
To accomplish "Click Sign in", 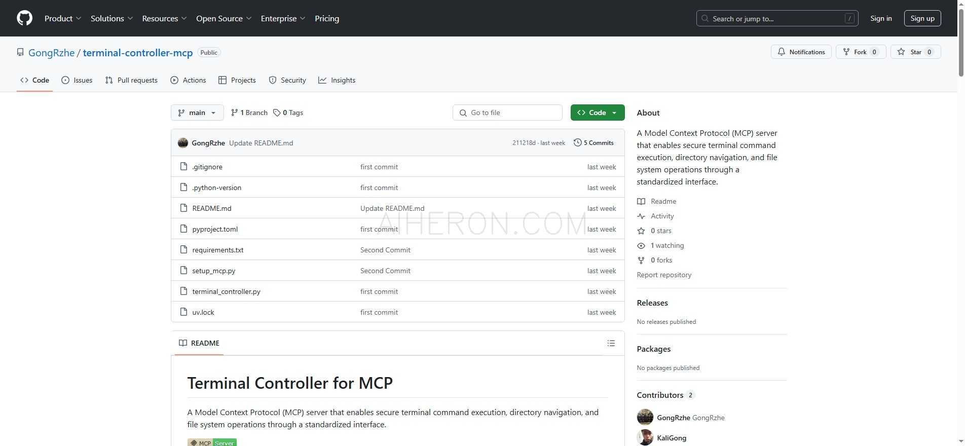I will tap(881, 18).
